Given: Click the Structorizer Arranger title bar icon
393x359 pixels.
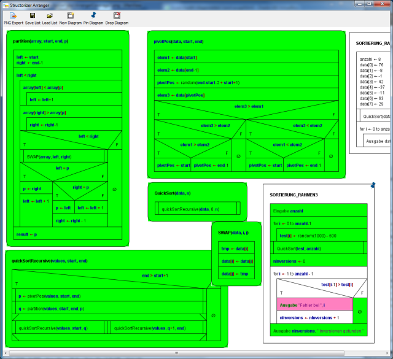Looking at the screenshot, I should 6,6.
